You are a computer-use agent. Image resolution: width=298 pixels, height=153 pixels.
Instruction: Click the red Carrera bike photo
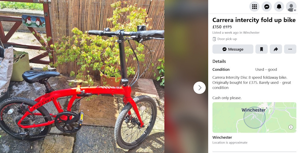point(82,77)
